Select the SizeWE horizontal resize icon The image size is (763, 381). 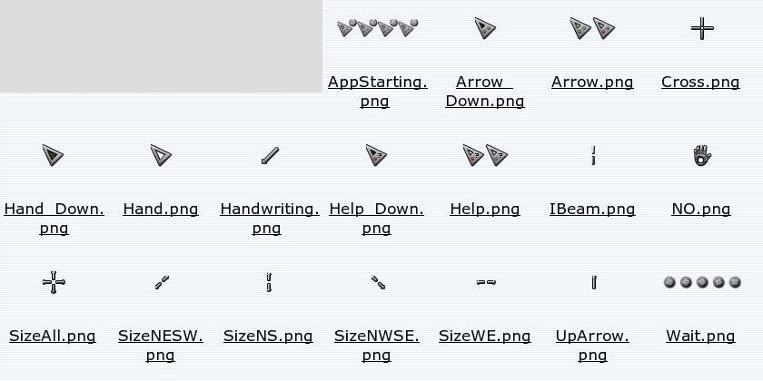click(x=486, y=282)
